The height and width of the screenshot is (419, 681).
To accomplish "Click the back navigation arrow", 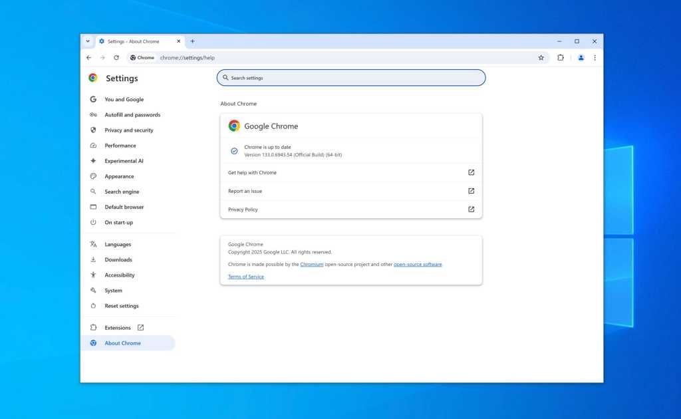I will tap(88, 58).
